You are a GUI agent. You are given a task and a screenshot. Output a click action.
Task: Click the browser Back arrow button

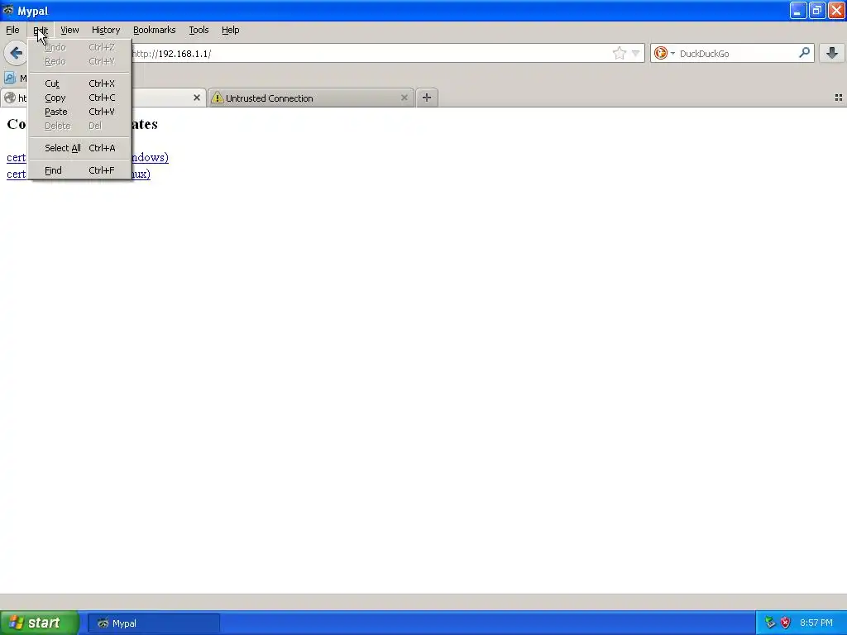[16, 53]
